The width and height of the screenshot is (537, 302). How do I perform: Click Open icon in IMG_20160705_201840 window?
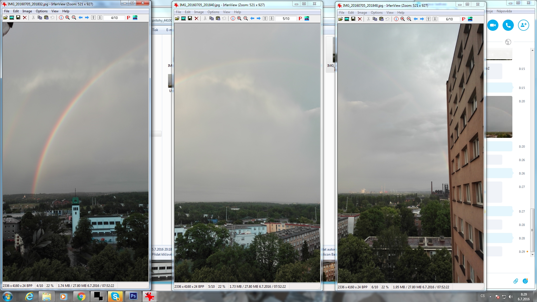tap(177, 18)
